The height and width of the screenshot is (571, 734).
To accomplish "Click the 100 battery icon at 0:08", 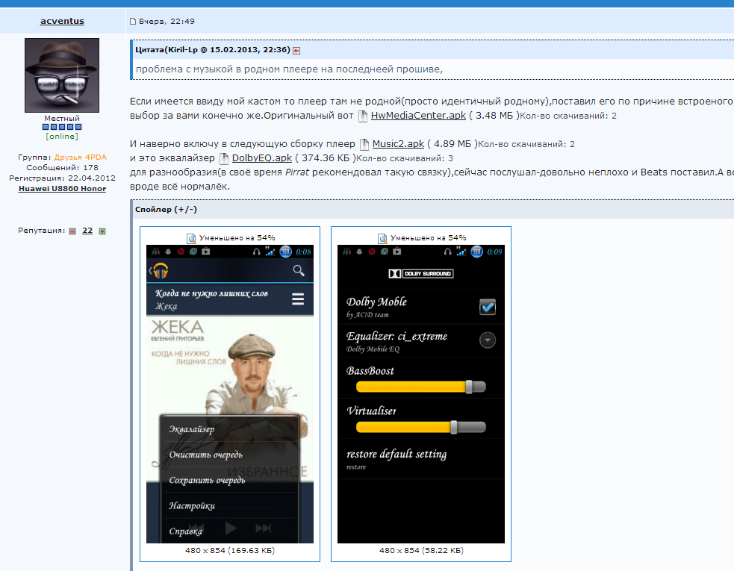I will 285,252.
